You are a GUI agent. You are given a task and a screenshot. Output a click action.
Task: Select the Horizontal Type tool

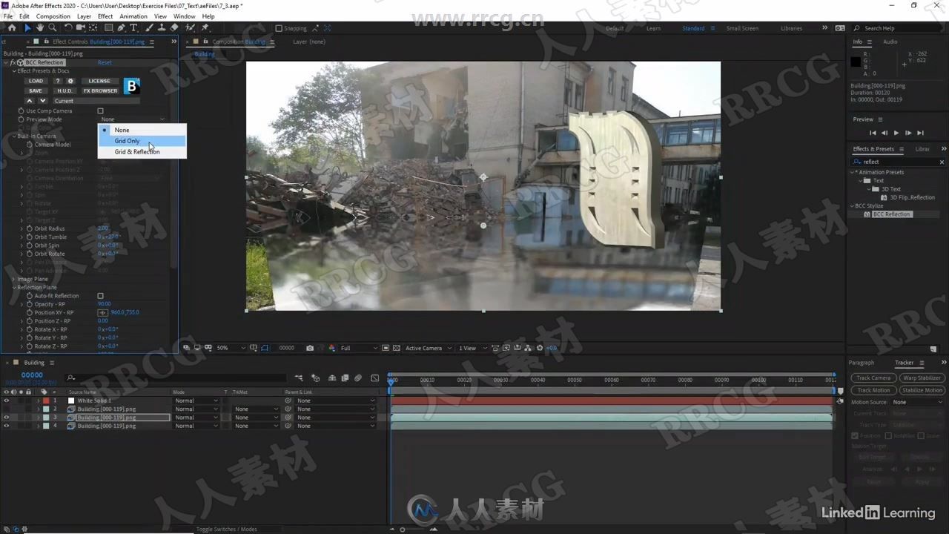coord(133,28)
